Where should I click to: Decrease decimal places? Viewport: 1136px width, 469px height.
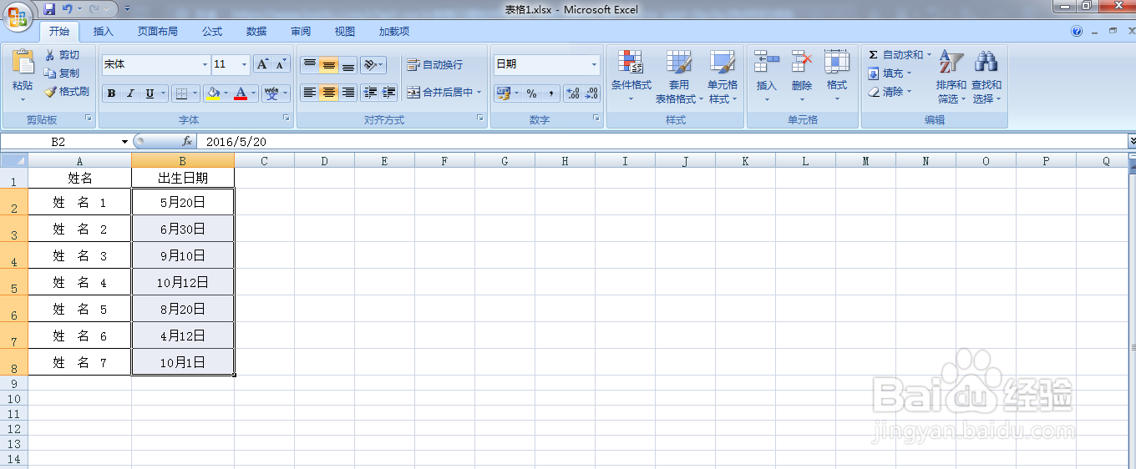tap(591, 93)
